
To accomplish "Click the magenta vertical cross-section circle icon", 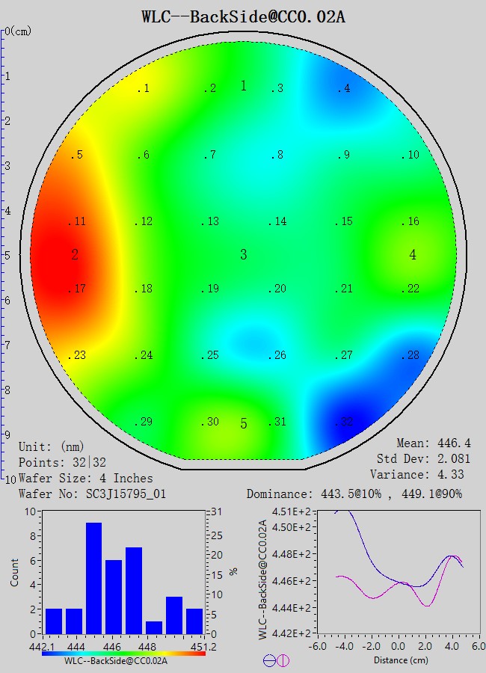I will [x=283, y=660].
